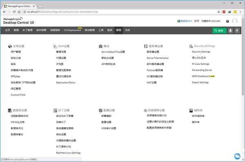
Task: Open Export Settings link
Action: click(200, 82)
